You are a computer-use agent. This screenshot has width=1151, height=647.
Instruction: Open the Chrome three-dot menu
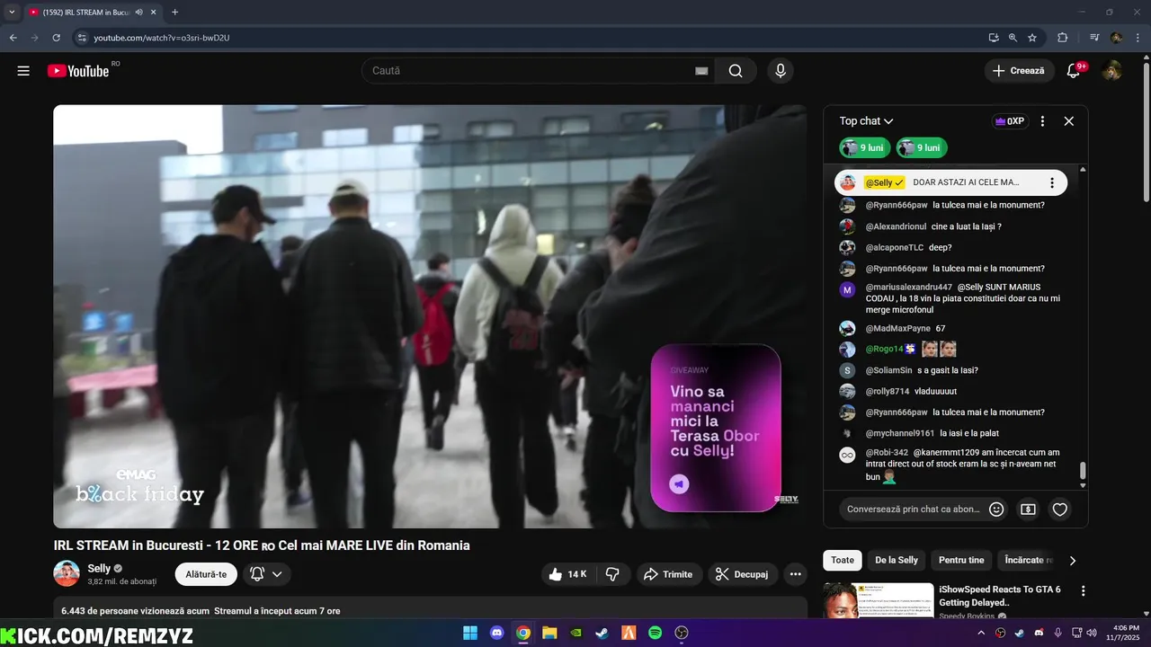click(x=1137, y=38)
